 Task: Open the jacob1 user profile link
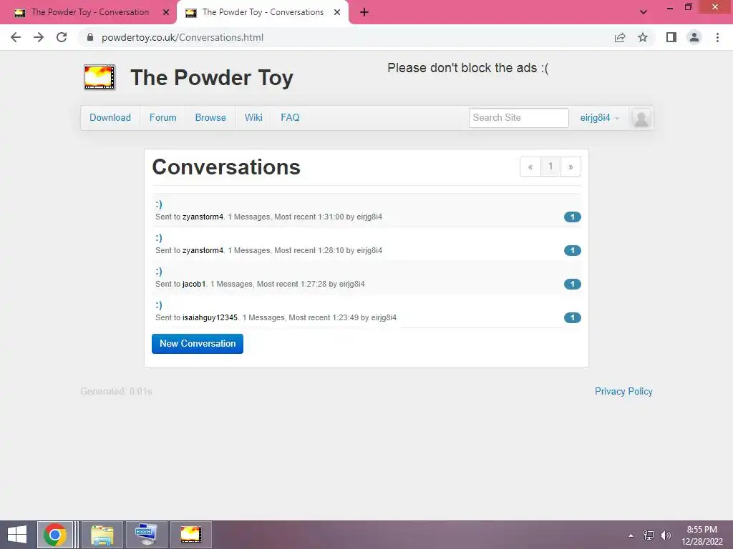(194, 284)
